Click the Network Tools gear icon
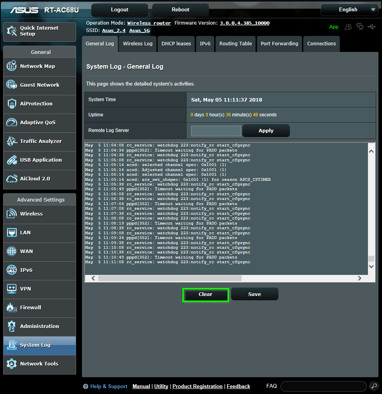The height and width of the screenshot is (394, 382). click(x=12, y=364)
